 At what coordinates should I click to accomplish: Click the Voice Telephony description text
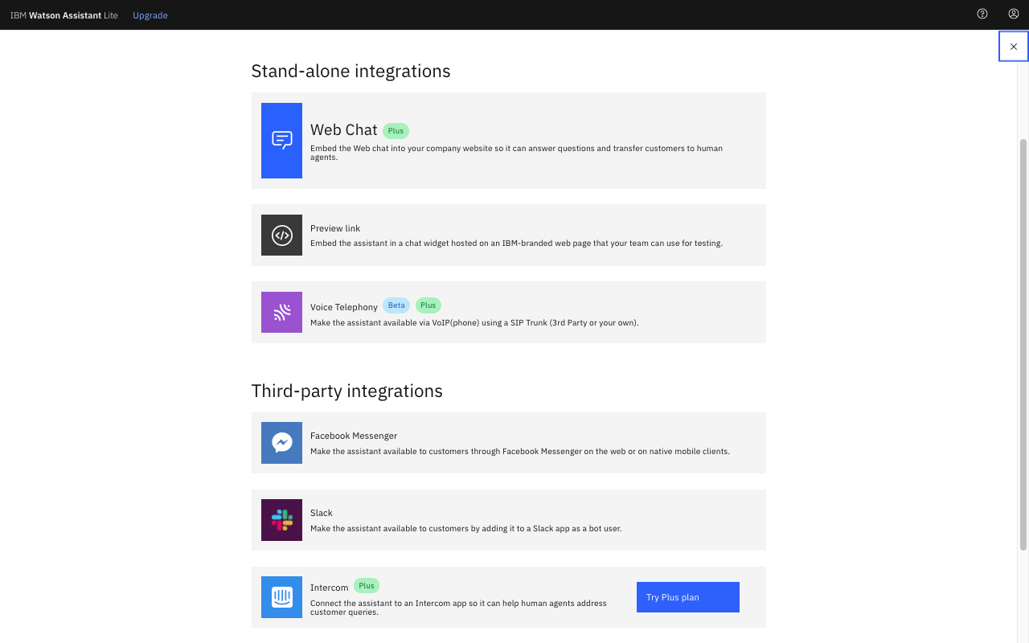coord(474,323)
